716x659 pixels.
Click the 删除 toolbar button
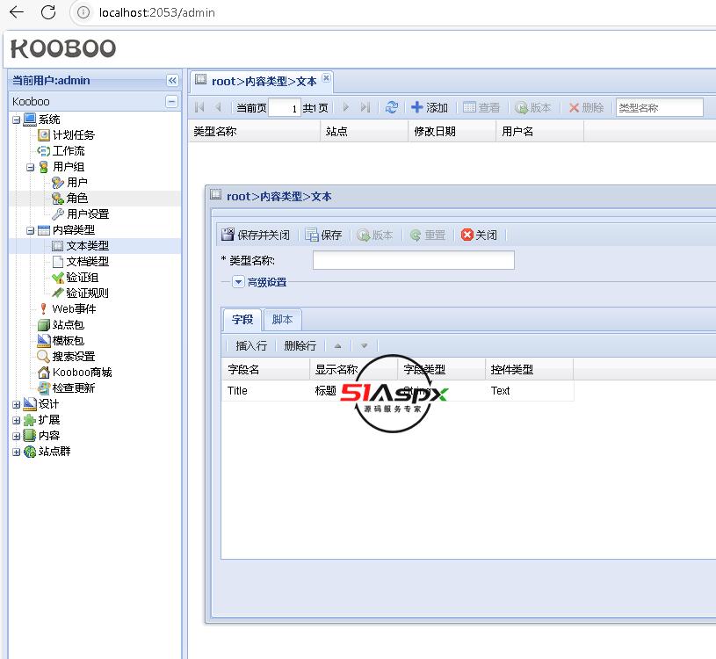586,107
